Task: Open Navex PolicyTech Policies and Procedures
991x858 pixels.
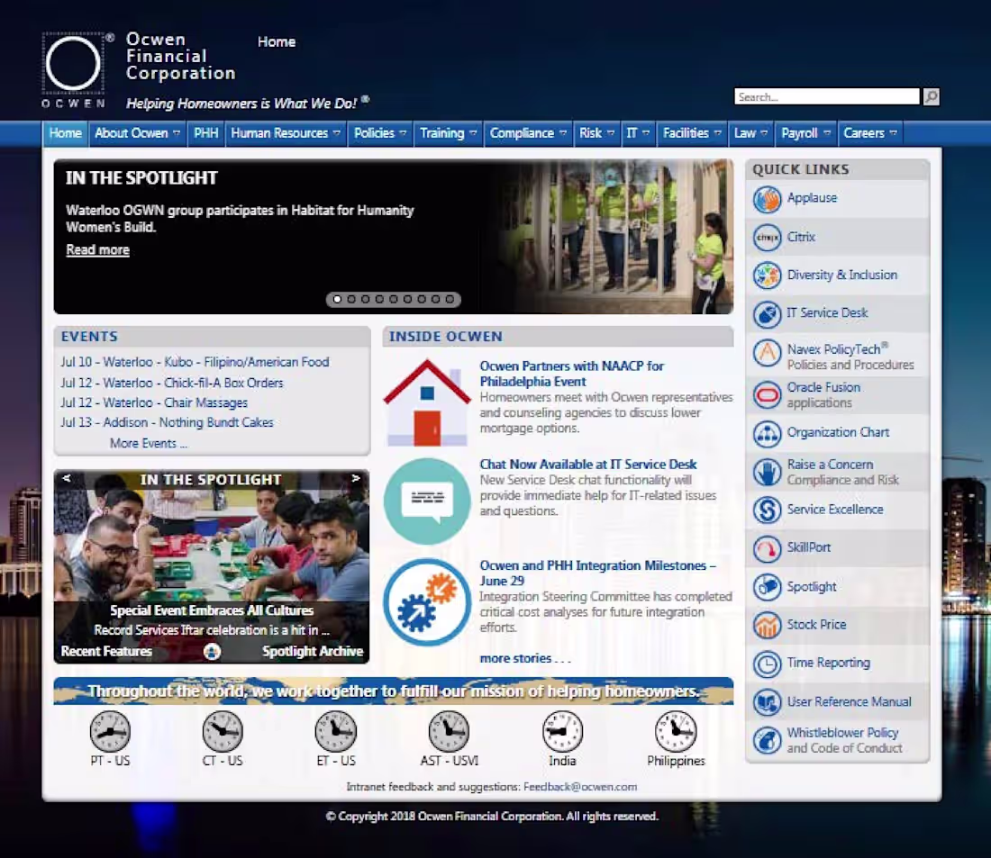Action: point(767,354)
